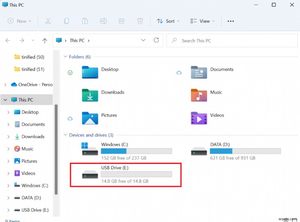Click This PC breadcrumb in address bar
This screenshot has width=300, height=222.
coord(77,40)
